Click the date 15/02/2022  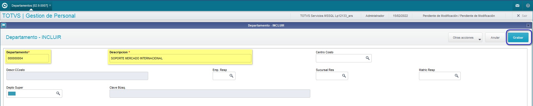pyautogui.click(x=400, y=16)
